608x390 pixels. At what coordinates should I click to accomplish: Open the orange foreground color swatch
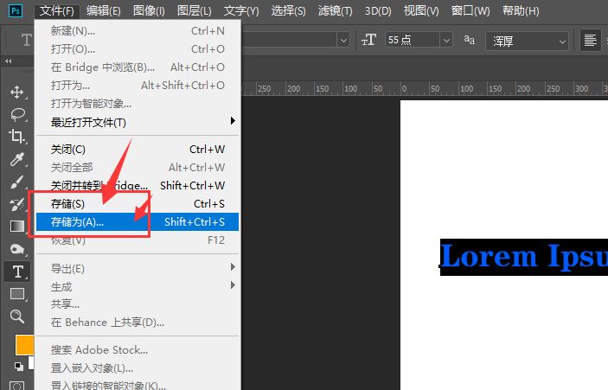24,344
